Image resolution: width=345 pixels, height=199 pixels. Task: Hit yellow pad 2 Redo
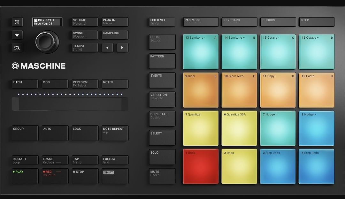click(239, 166)
